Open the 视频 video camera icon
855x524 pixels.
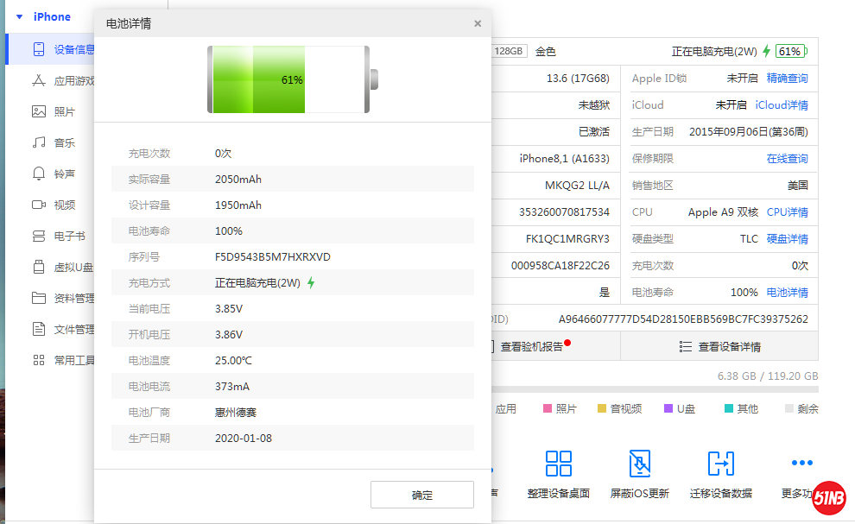click(39, 205)
